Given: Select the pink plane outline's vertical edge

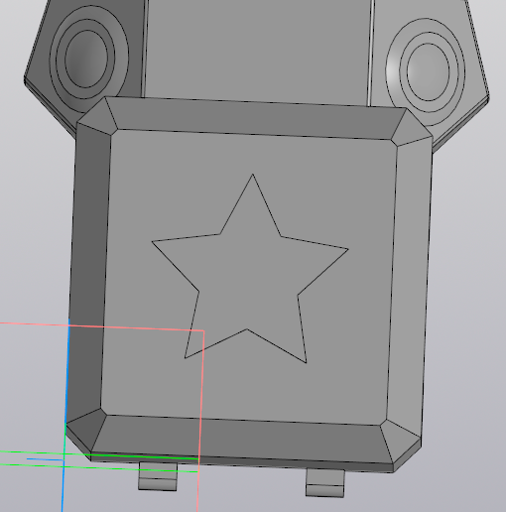Looking at the screenshot, I should pyautogui.click(x=200, y=420).
